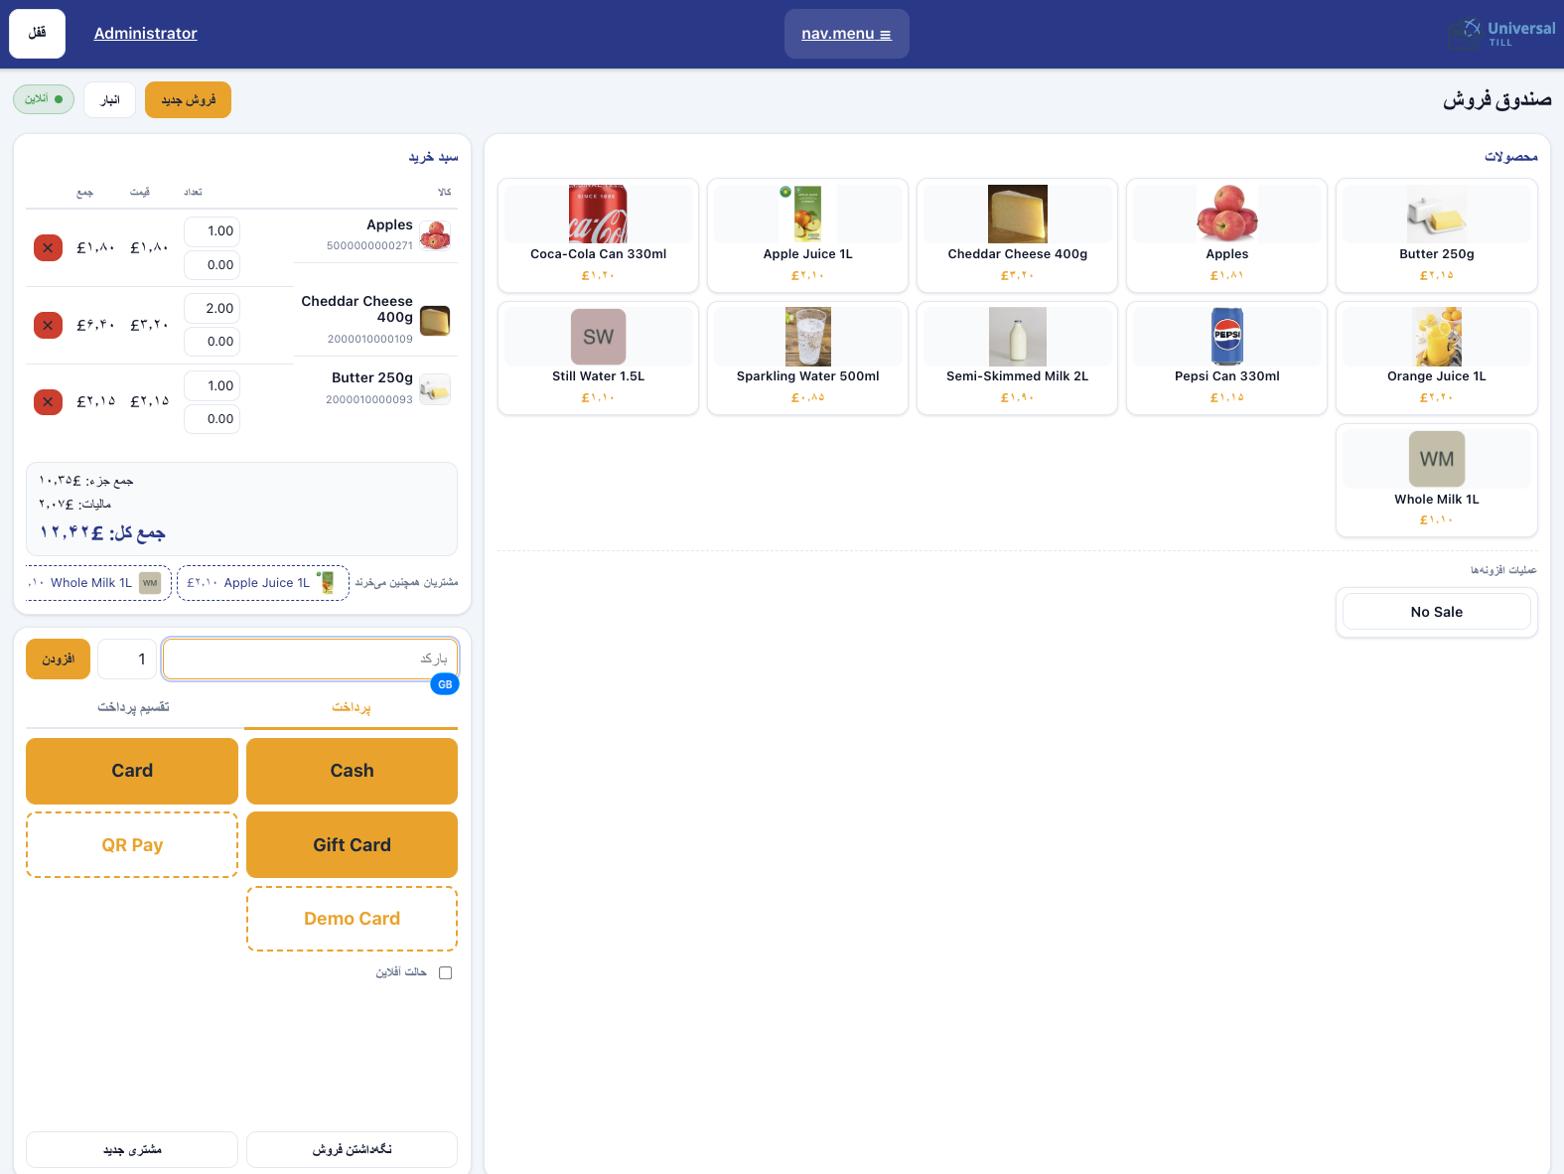
Task: Pay with Cash
Action: point(352,771)
